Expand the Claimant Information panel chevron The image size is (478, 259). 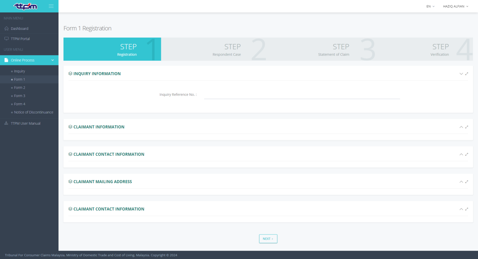tap(461, 127)
